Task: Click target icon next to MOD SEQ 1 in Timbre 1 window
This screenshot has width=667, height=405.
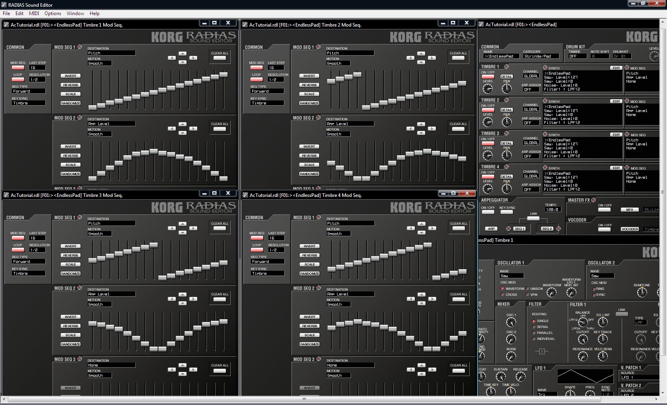Action: pos(79,47)
